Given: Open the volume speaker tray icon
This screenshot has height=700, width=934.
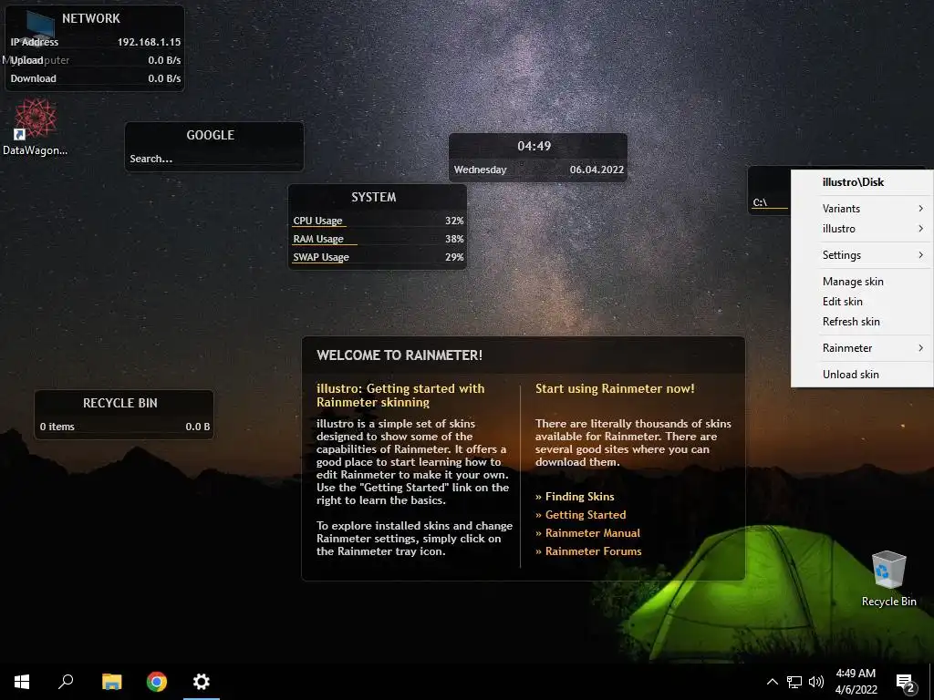Looking at the screenshot, I should [x=816, y=682].
